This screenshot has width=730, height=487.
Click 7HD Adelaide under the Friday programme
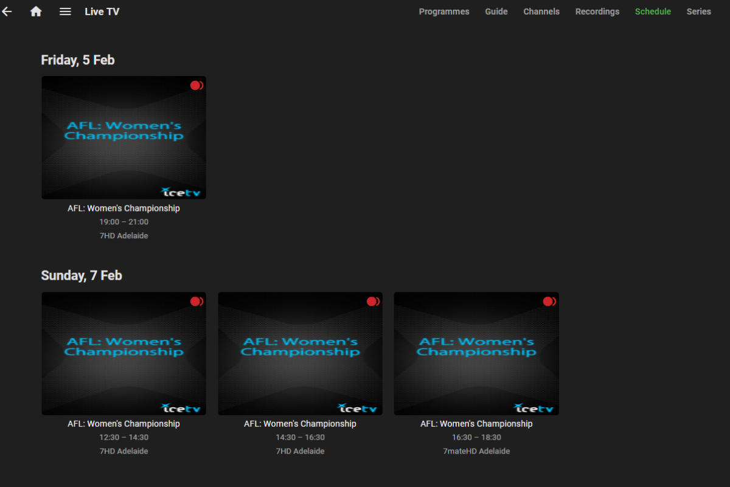pyautogui.click(x=123, y=235)
